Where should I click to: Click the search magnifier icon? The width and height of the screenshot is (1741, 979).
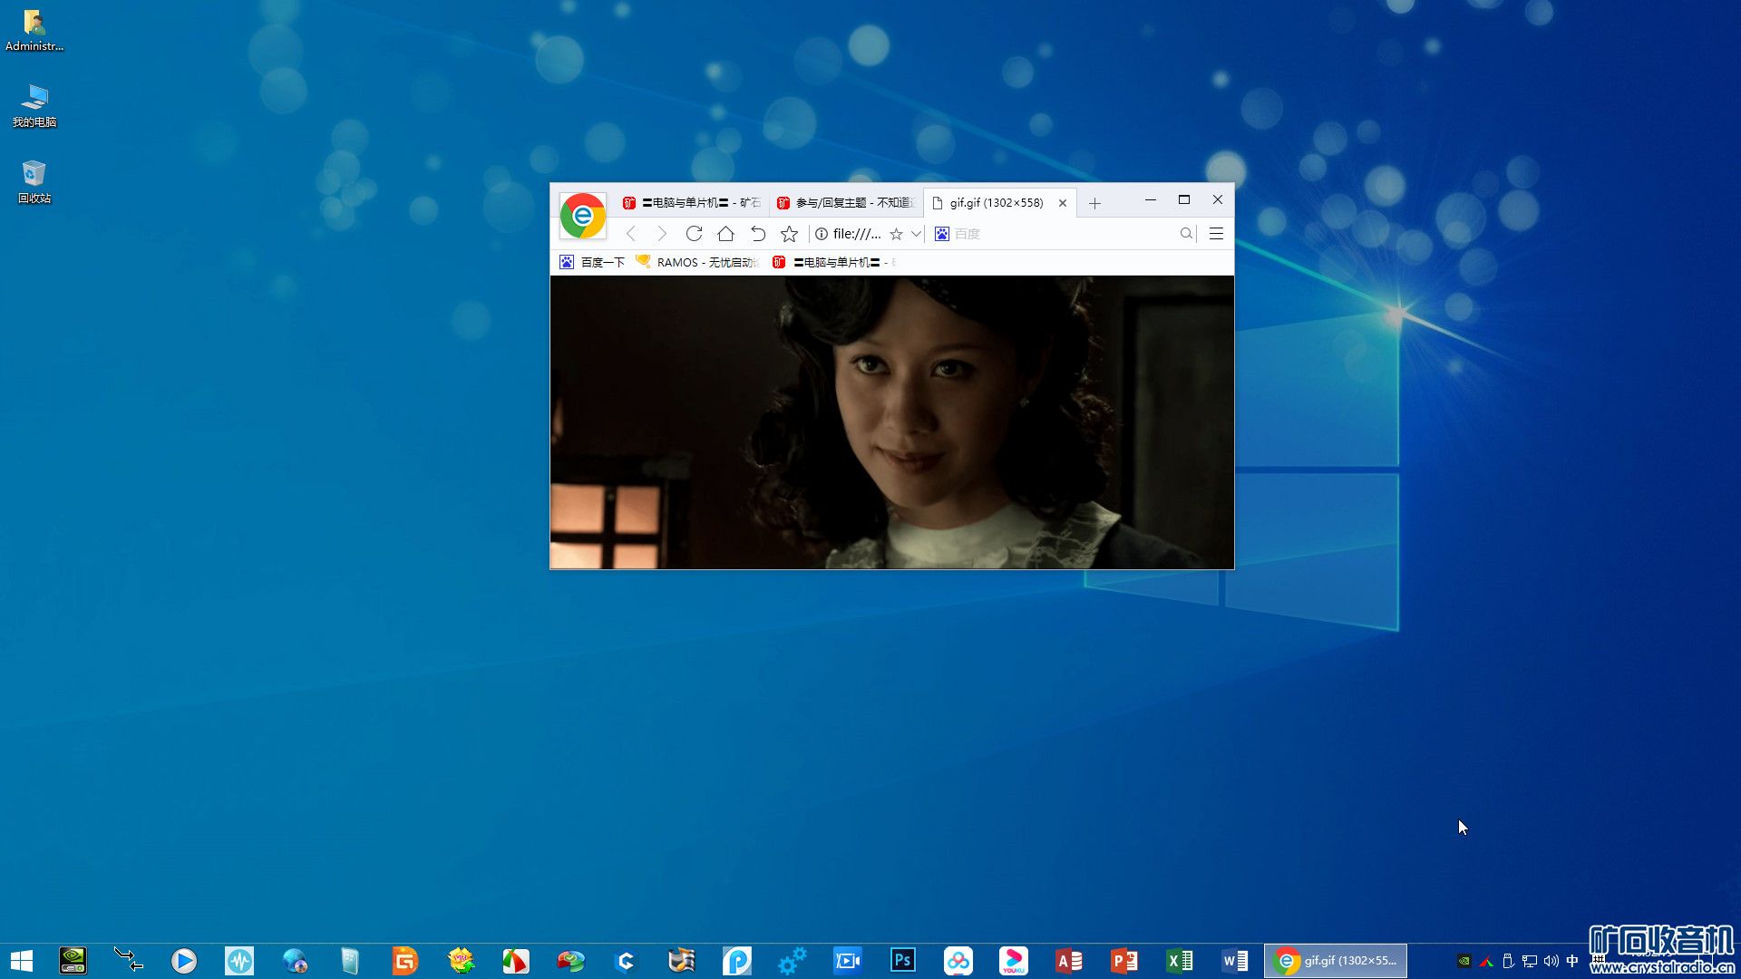[1186, 234]
